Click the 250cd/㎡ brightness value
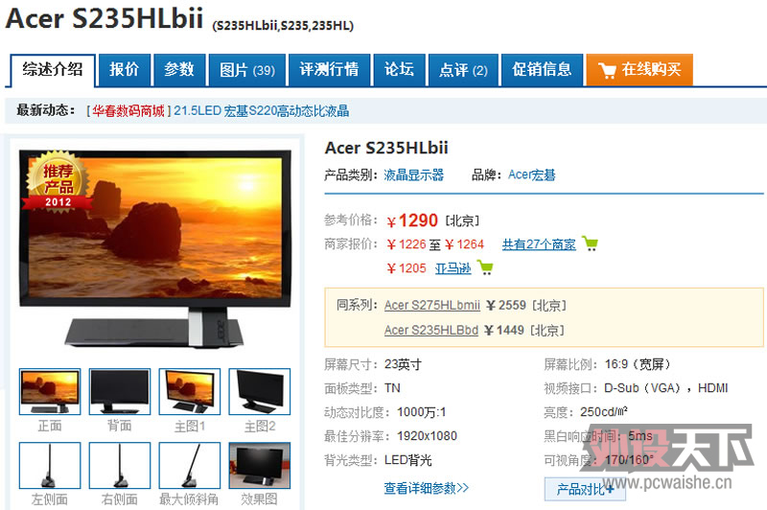This screenshot has height=510, width=767. tap(604, 411)
